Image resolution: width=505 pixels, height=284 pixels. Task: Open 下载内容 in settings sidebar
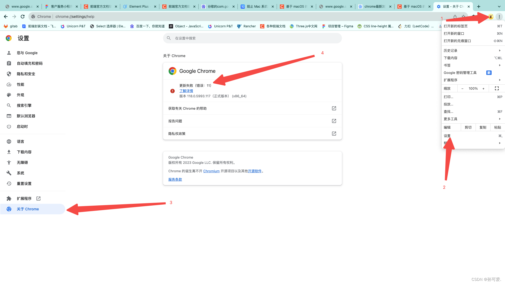pyautogui.click(x=33, y=152)
